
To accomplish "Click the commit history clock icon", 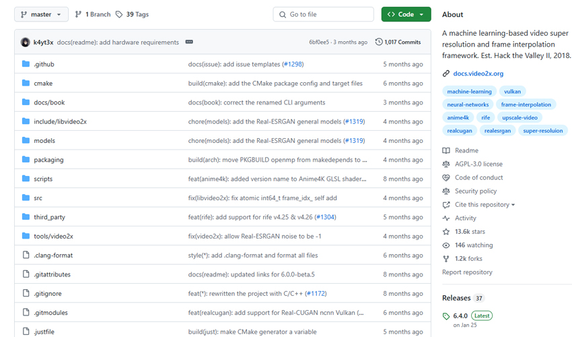I will (x=379, y=42).
